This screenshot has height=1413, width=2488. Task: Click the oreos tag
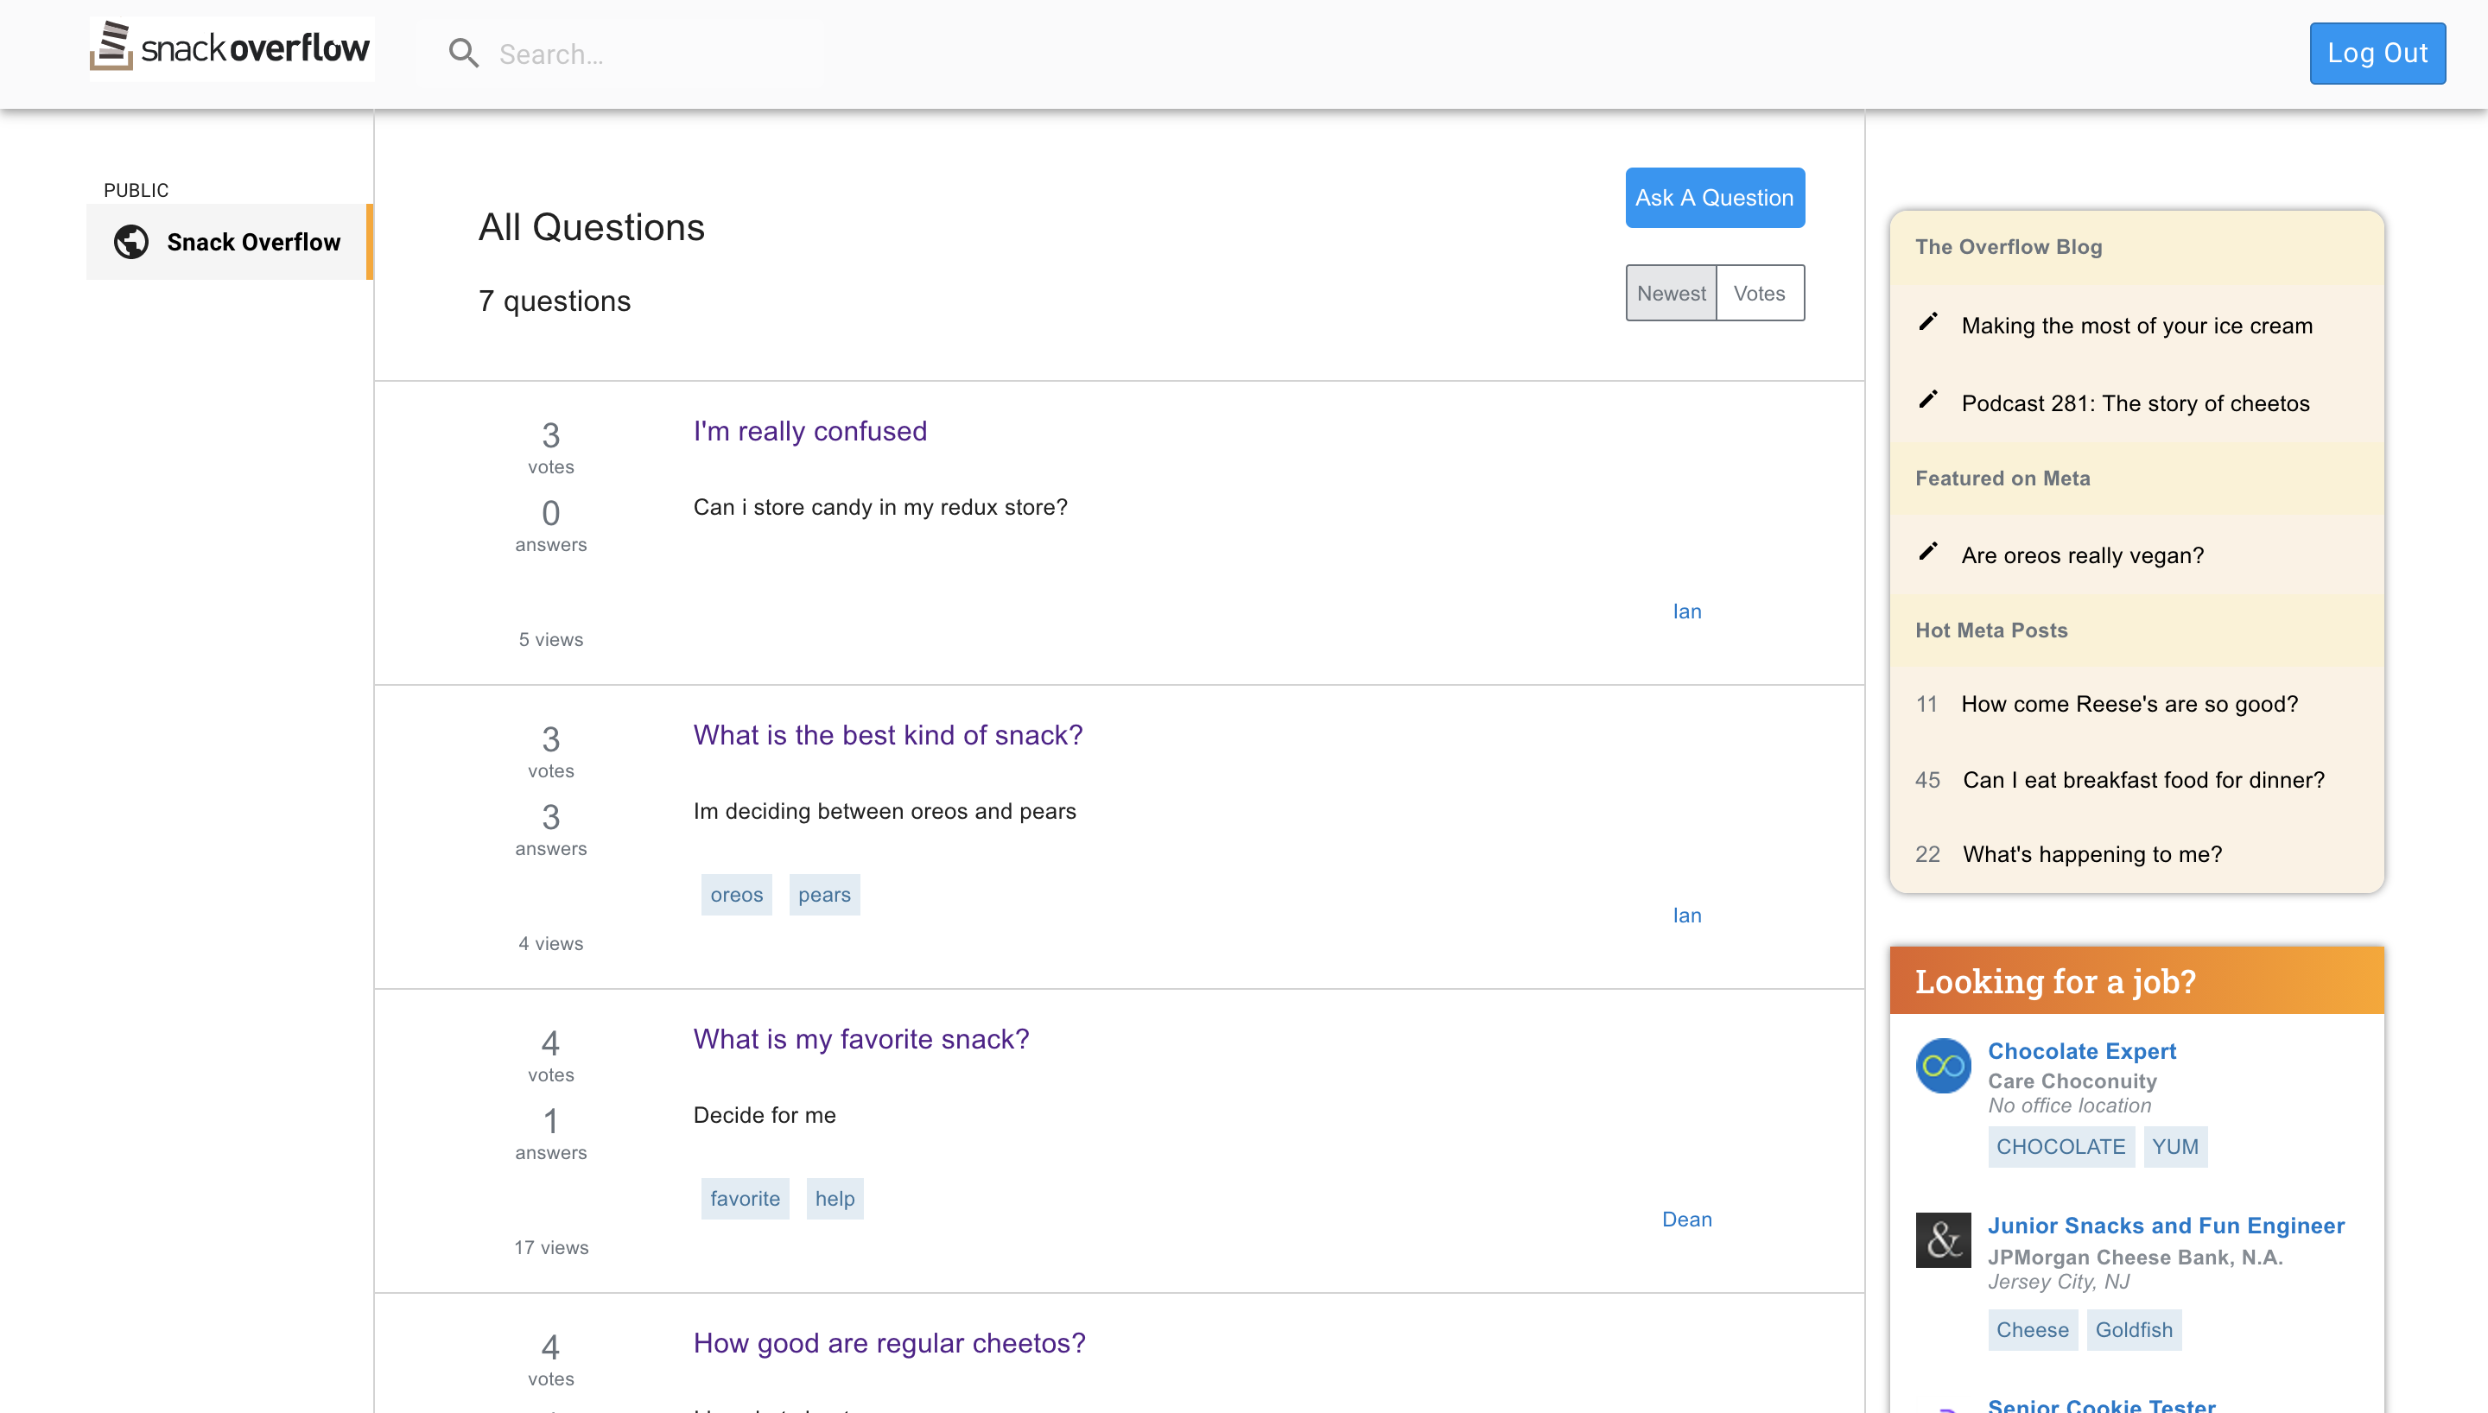pyautogui.click(x=735, y=895)
